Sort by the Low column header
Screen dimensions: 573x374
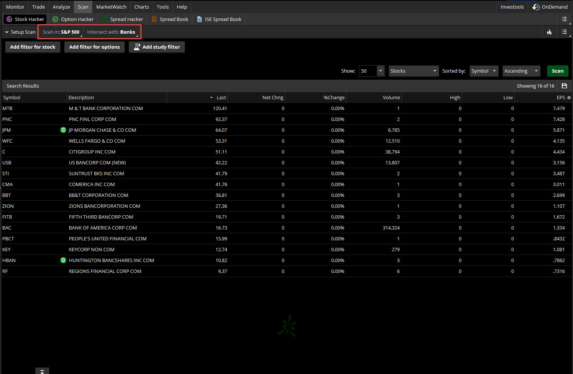tap(488, 97)
